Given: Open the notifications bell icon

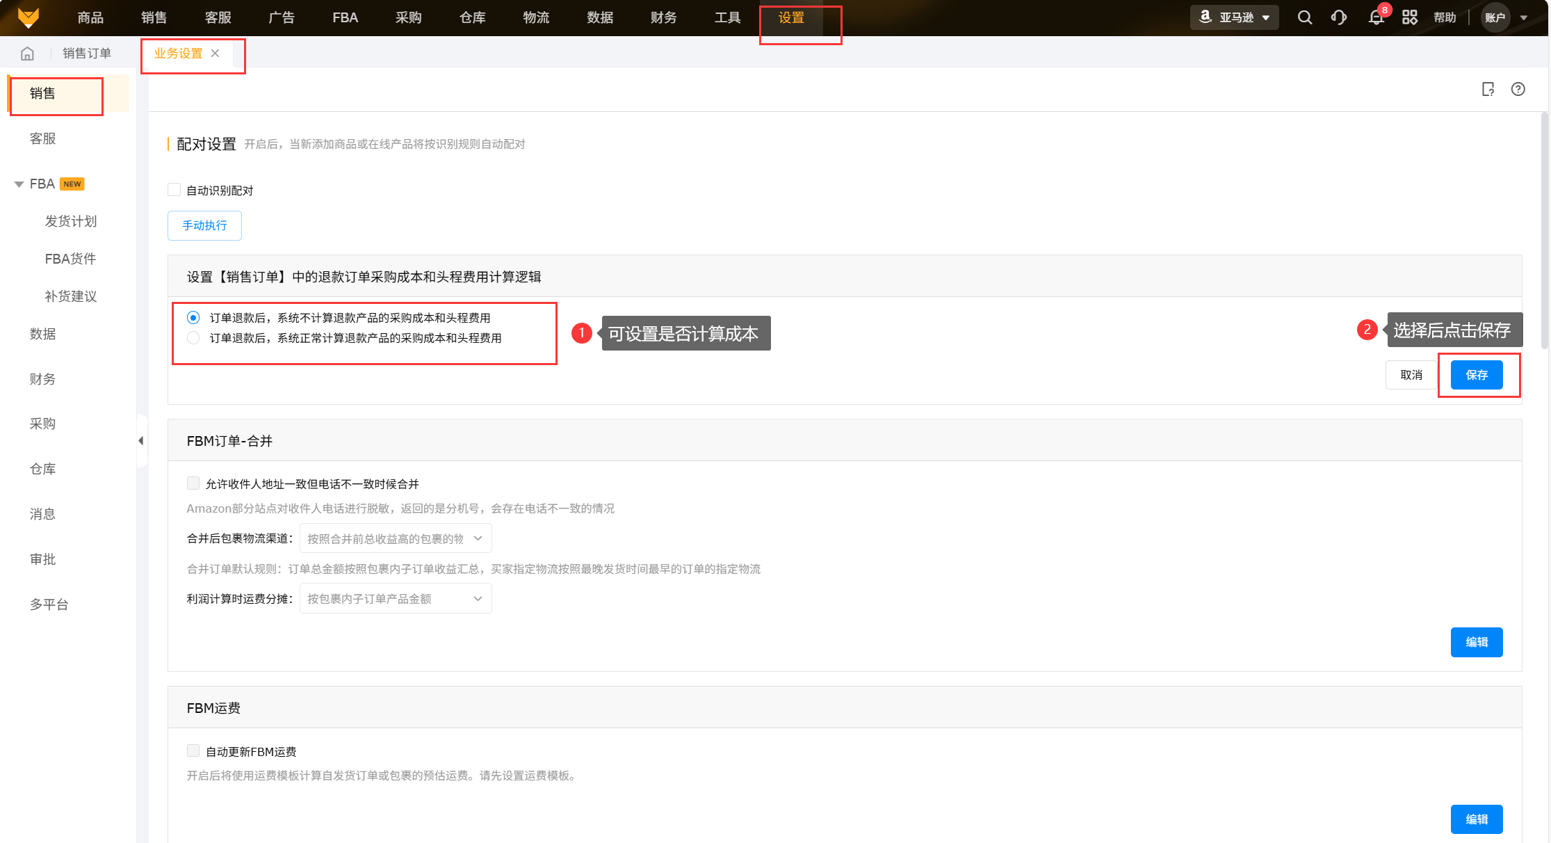Looking at the screenshot, I should tap(1376, 17).
